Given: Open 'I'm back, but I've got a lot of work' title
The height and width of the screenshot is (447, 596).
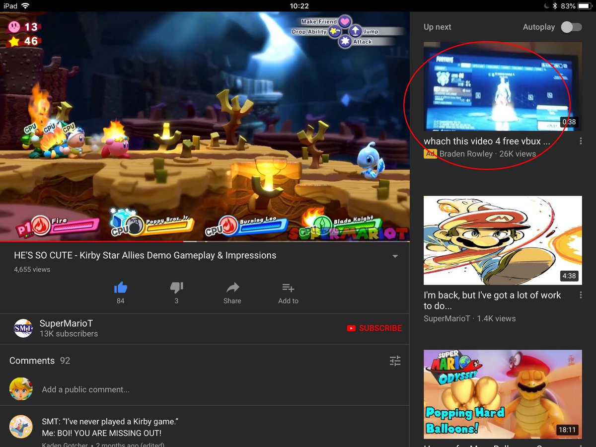Looking at the screenshot, I should [x=492, y=300].
